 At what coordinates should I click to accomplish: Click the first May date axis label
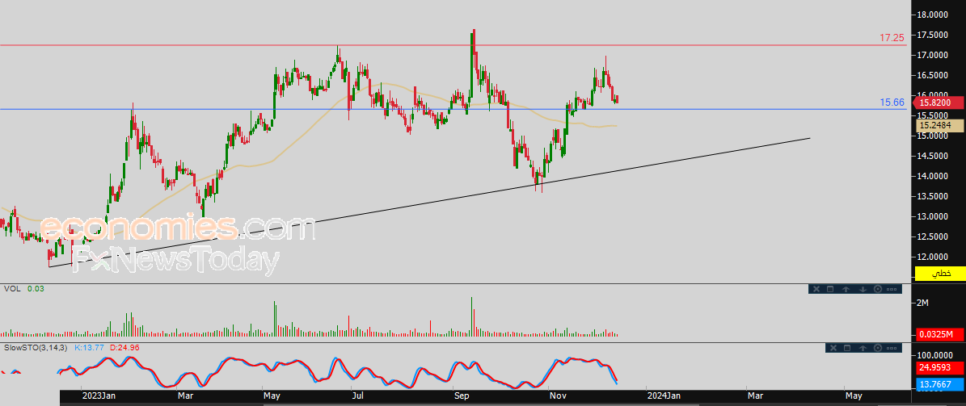(273, 396)
